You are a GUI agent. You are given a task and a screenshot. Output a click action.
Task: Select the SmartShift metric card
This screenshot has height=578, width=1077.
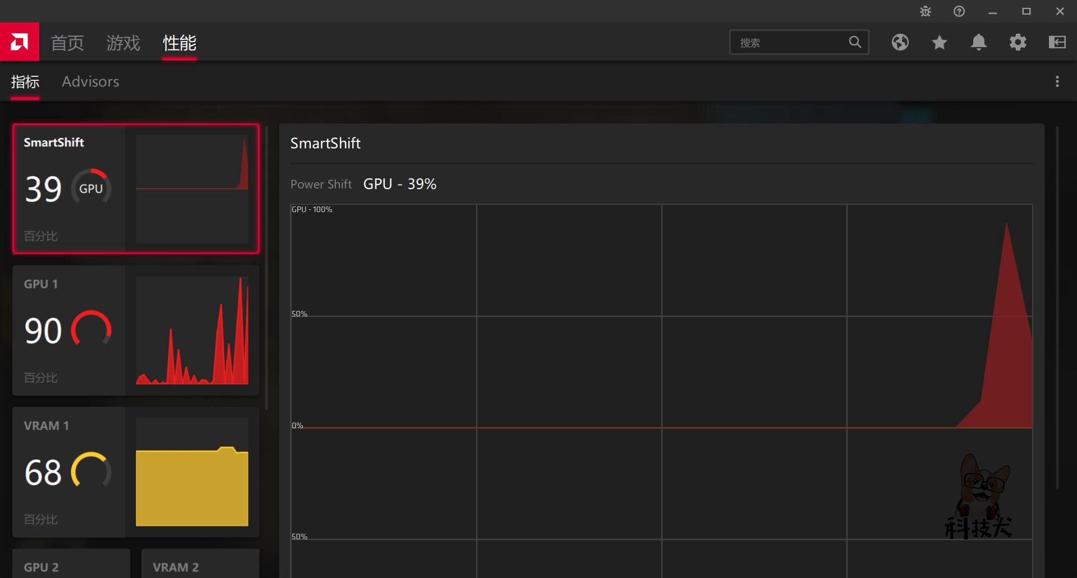[136, 189]
